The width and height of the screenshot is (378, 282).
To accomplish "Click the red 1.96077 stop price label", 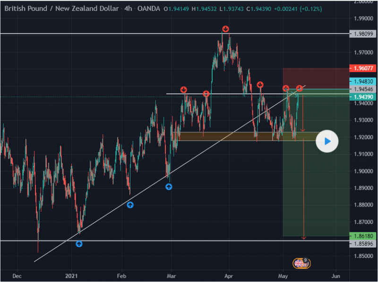I will tap(363, 68).
